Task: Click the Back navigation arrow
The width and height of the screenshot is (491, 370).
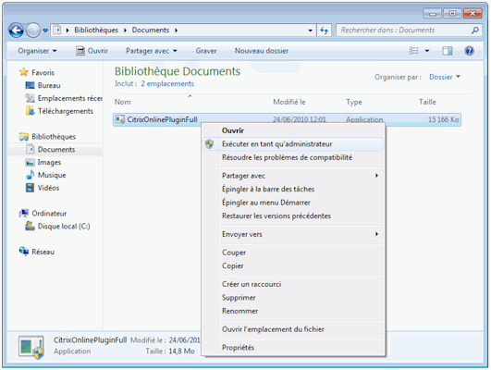Action: (17, 31)
